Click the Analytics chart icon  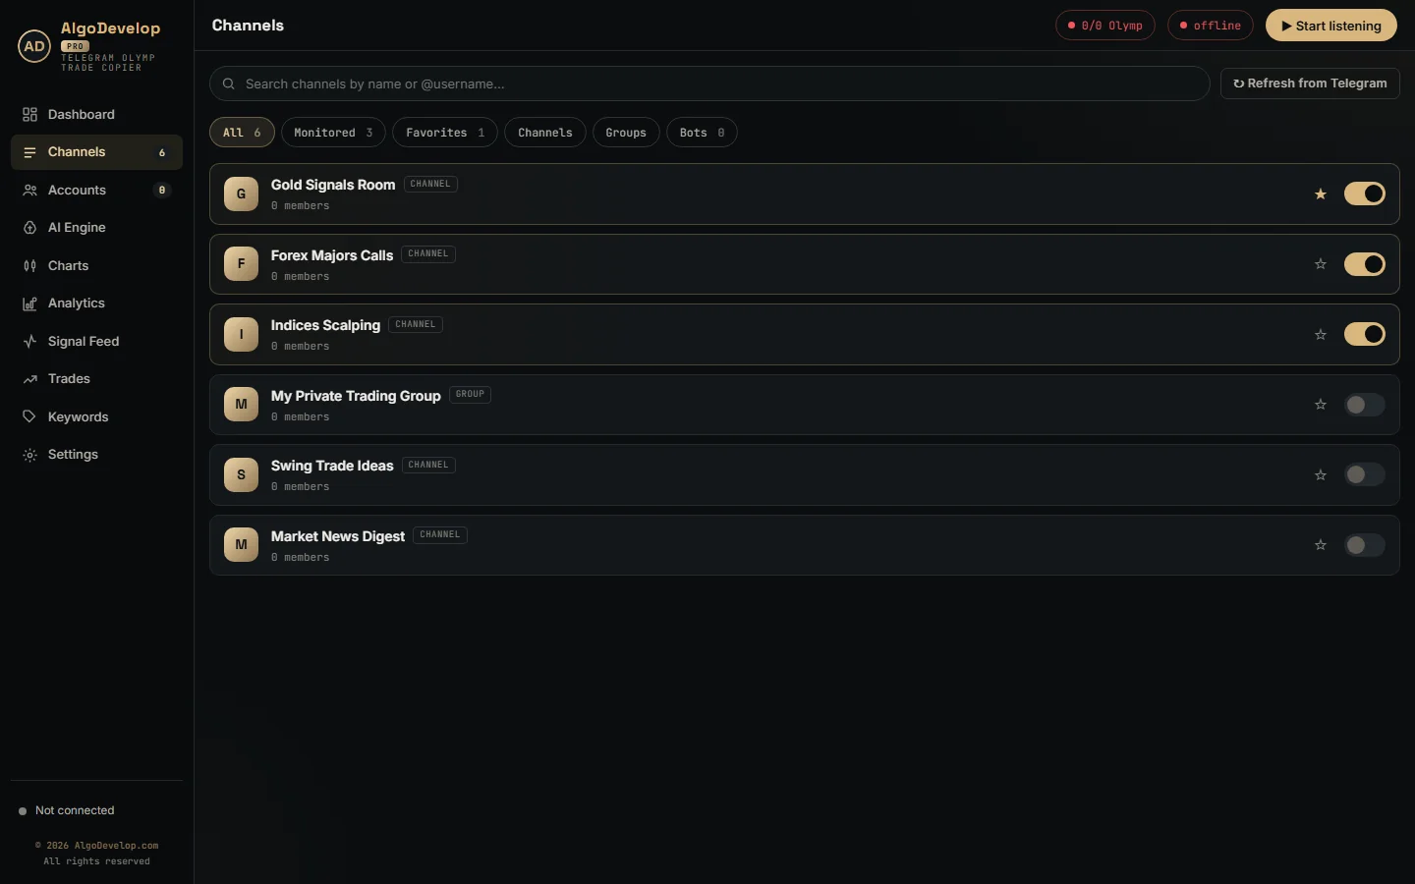point(29,304)
